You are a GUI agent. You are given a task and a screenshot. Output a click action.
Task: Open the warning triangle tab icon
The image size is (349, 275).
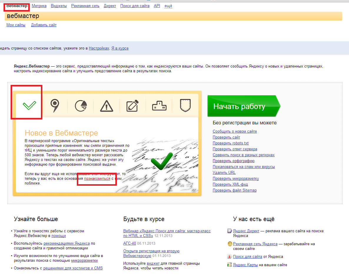107,106
